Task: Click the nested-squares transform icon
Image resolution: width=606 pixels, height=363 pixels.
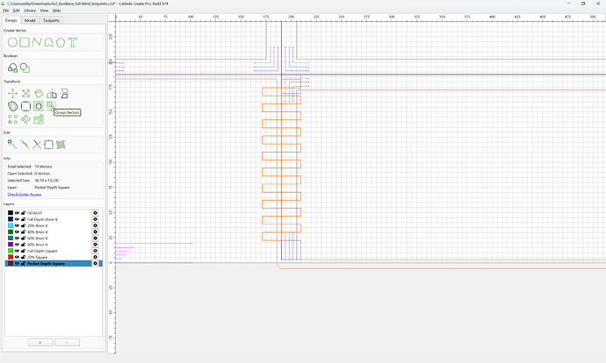Action: [39, 106]
